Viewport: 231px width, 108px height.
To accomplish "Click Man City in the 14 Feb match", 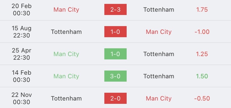I will point(66,76).
